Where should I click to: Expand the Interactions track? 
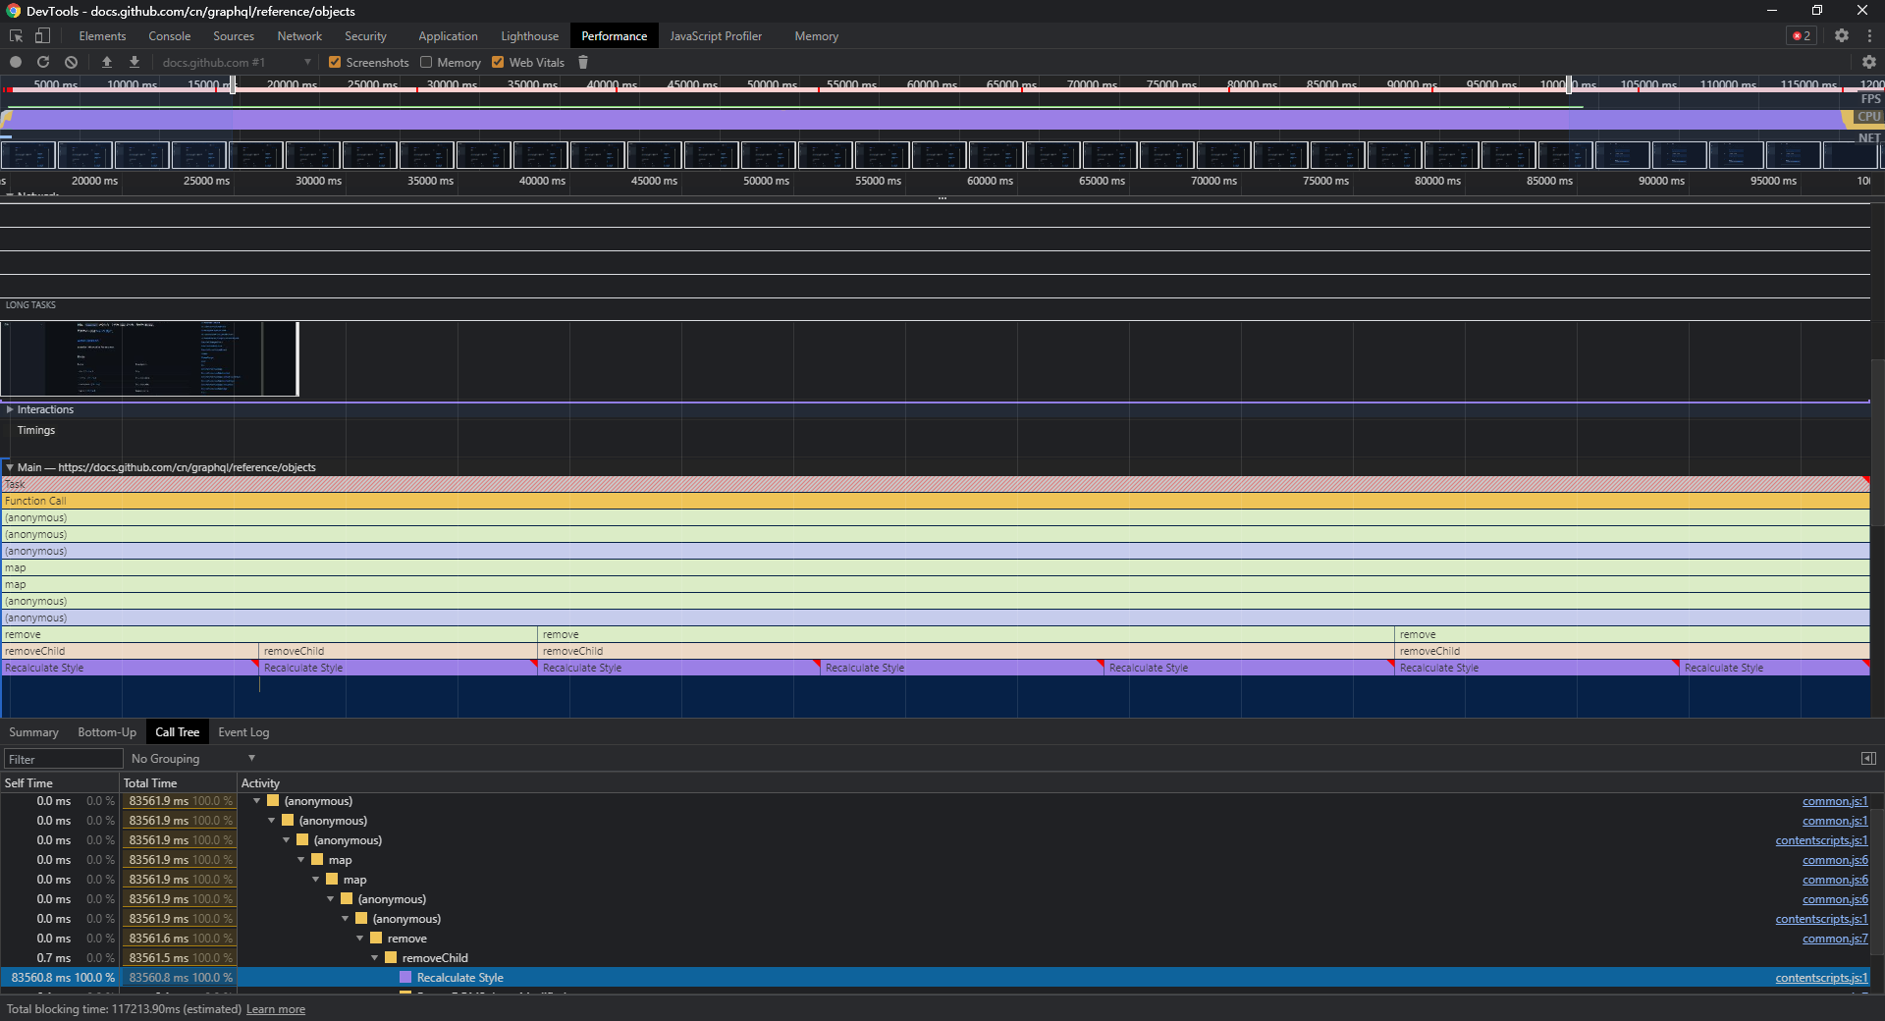[10, 409]
